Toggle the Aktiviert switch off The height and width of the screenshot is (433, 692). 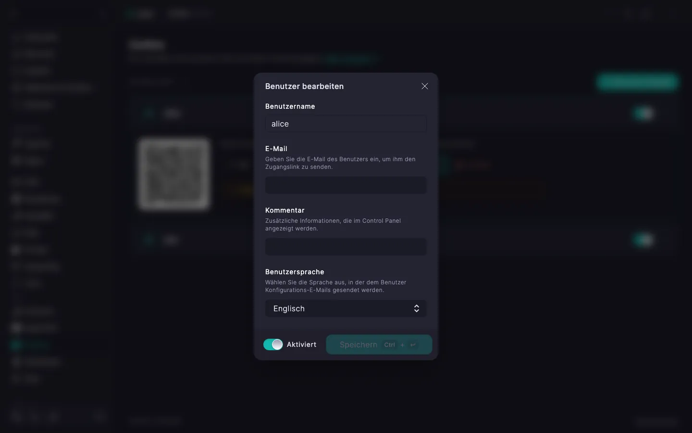[273, 344]
